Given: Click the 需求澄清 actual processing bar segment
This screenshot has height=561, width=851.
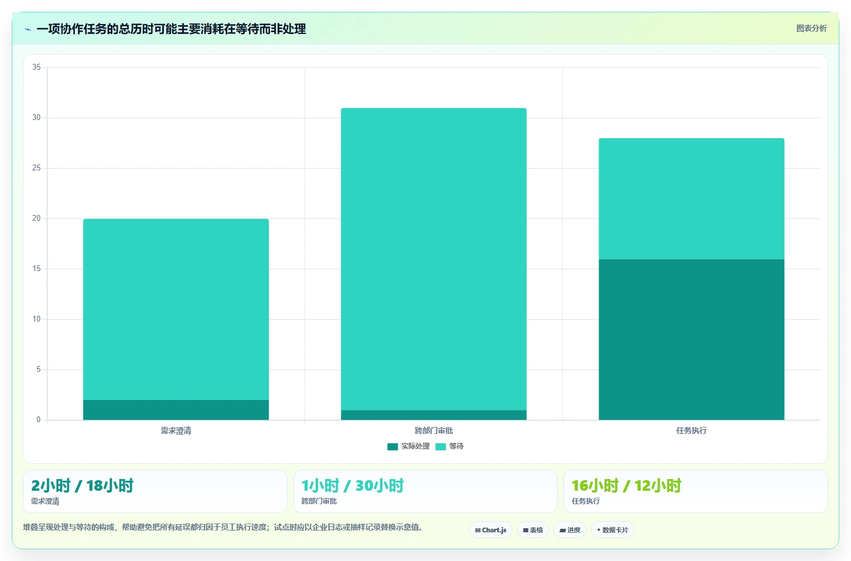Looking at the screenshot, I should point(176,410).
